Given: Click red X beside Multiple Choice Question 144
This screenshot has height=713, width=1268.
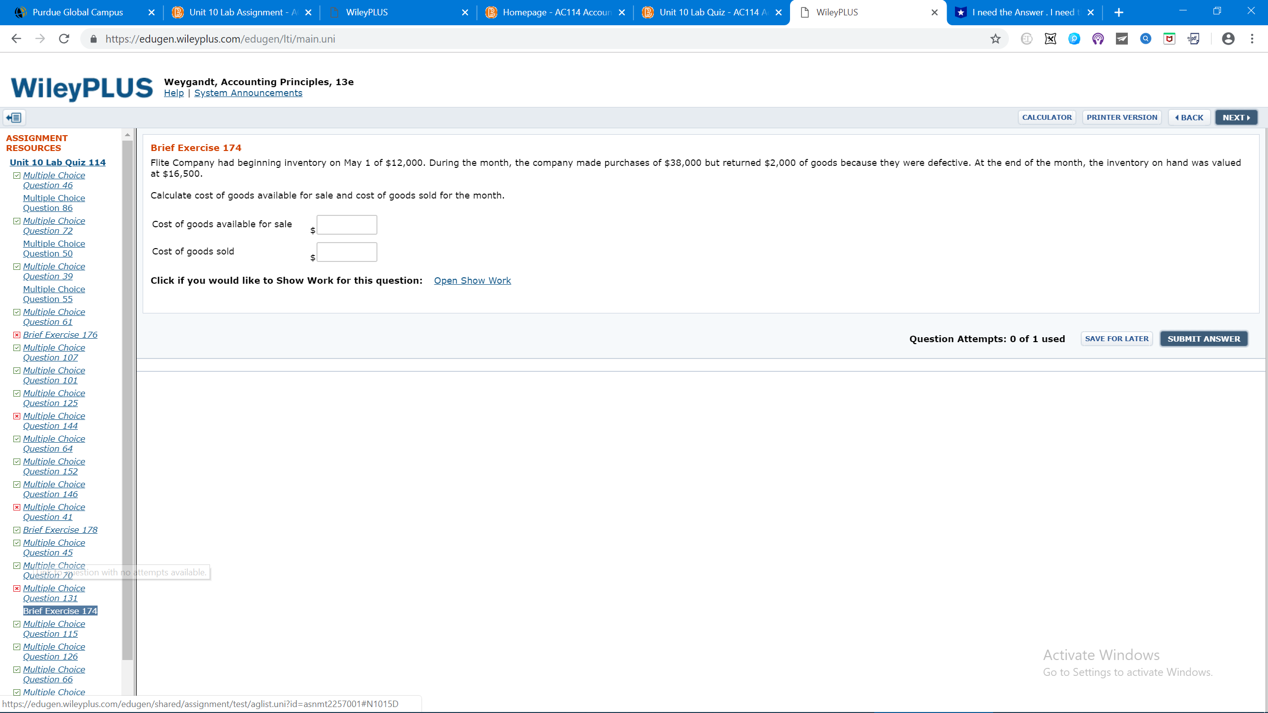Looking at the screenshot, I should (x=17, y=416).
